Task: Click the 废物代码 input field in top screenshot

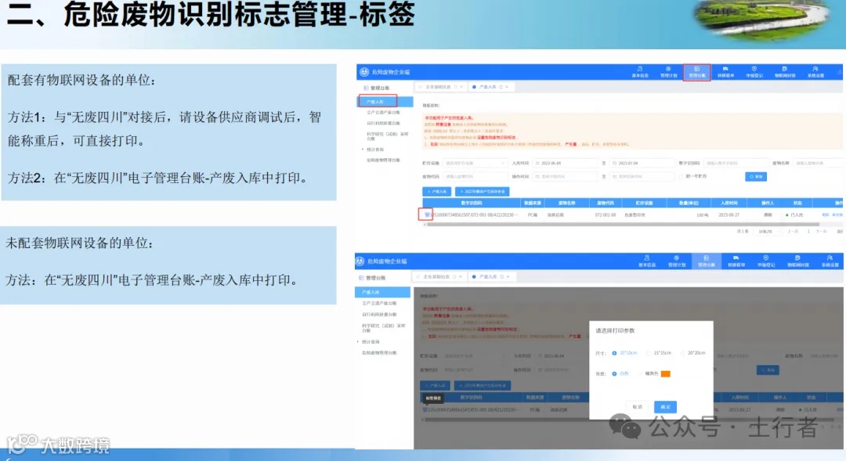Action: click(x=474, y=176)
